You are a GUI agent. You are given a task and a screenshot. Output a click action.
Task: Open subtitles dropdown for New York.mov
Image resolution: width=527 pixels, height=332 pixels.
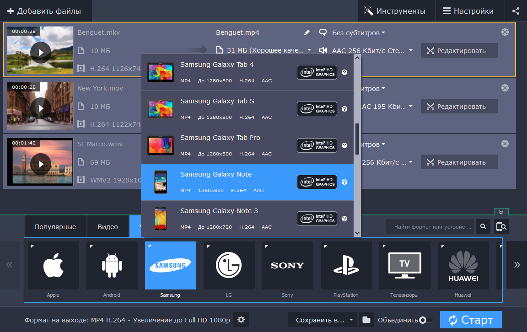click(374, 89)
